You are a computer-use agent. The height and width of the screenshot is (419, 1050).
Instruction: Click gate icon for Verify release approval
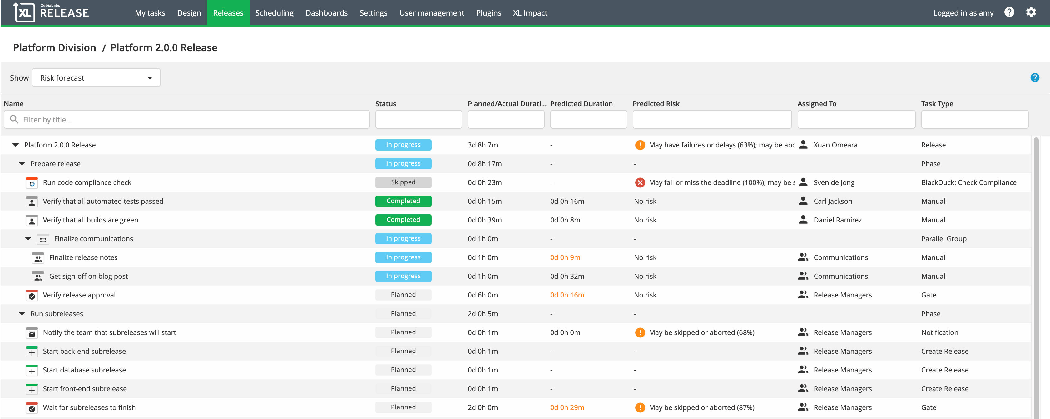click(32, 295)
